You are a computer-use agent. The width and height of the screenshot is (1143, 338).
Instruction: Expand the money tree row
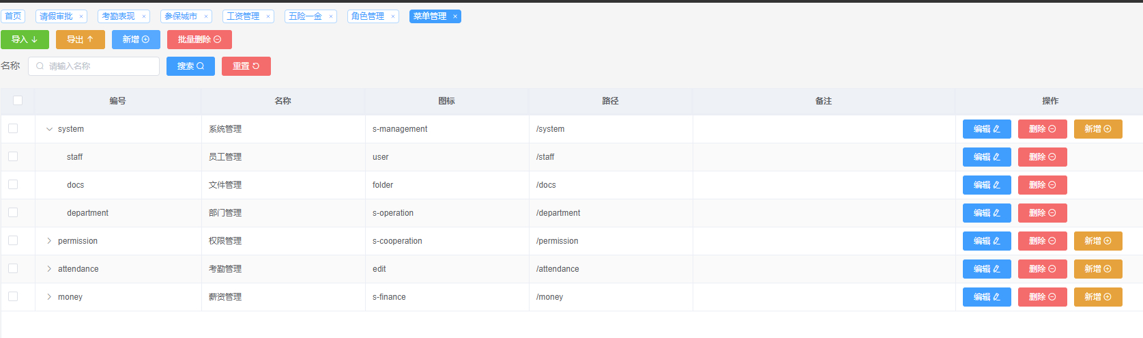(49, 297)
